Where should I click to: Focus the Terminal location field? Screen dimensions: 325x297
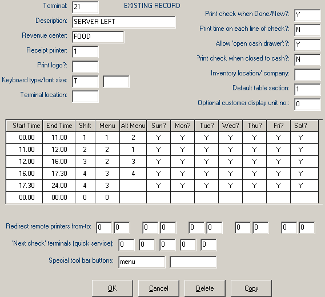coord(85,96)
